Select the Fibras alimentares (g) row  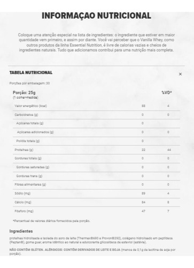(96, 184)
